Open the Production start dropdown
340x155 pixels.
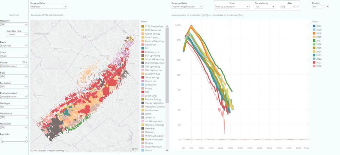click(14, 97)
